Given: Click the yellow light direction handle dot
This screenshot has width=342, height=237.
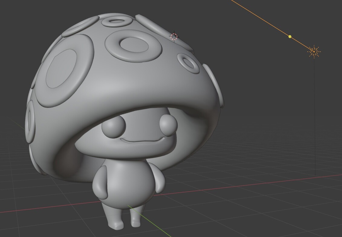Looking at the screenshot, I should [x=290, y=37].
